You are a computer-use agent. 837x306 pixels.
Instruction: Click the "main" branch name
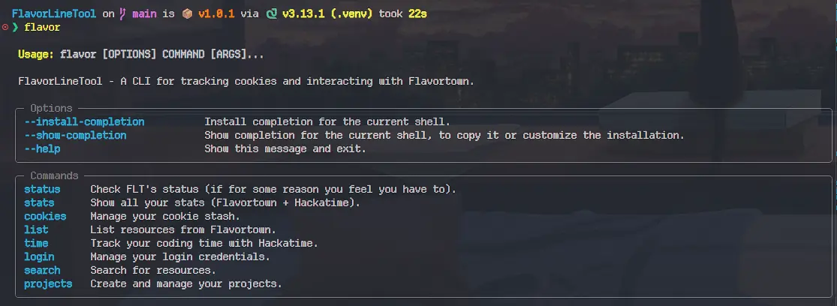tap(143, 14)
